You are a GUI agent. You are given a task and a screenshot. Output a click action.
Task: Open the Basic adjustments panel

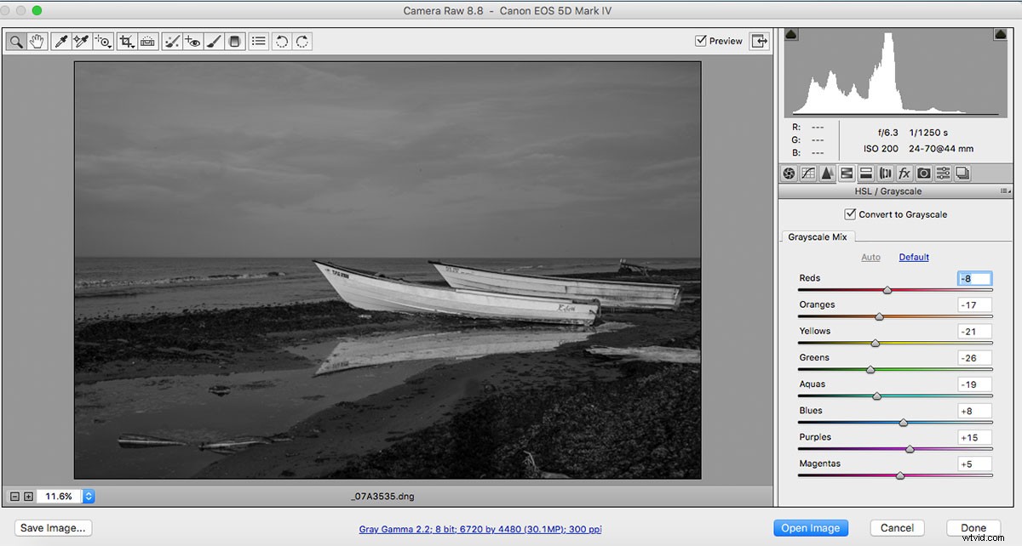click(x=789, y=173)
